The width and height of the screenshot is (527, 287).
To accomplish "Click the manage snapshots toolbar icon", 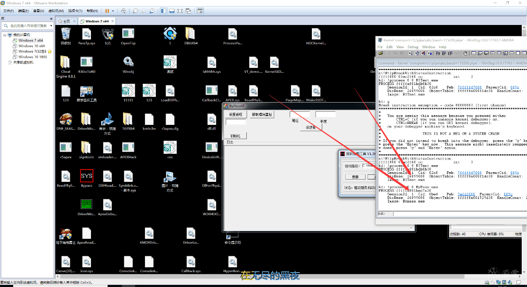I will click(152, 11).
